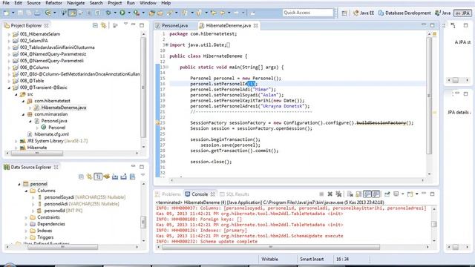The width and height of the screenshot is (475, 267).
Task: Open the Refactor menu
Action: point(53,3)
